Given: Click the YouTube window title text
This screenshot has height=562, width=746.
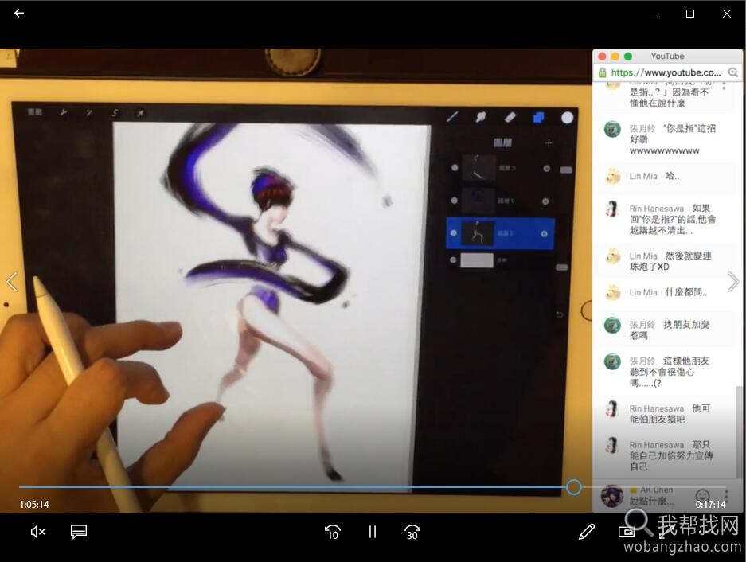Looking at the screenshot, I should tap(667, 57).
